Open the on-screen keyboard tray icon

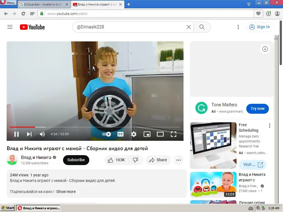[250, 208]
